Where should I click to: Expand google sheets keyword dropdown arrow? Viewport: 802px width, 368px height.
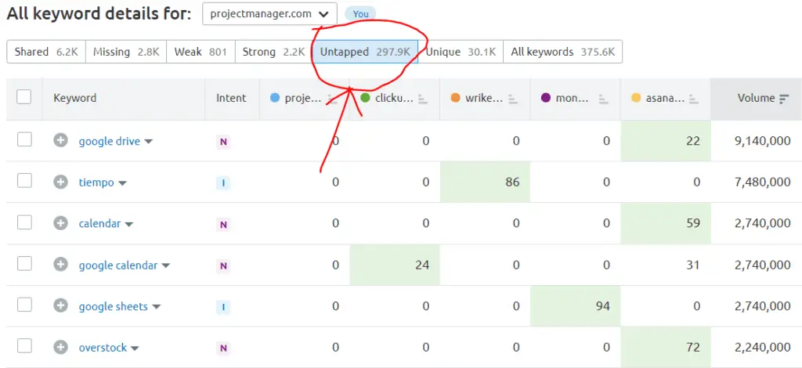coord(156,307)
